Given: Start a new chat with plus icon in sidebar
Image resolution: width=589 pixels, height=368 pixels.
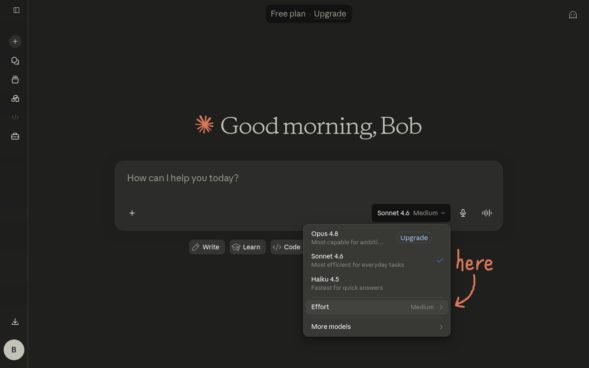Looking at the screenshot, I should tap(15, 41).
